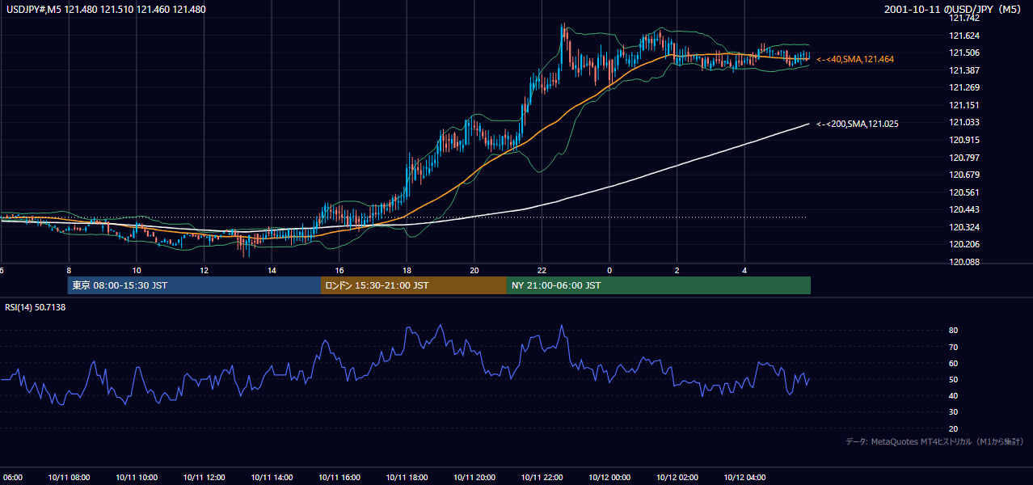Click the 10/11 16:00 time axis label
Screen dimensions: 1033x485
(x=339, y=478)
